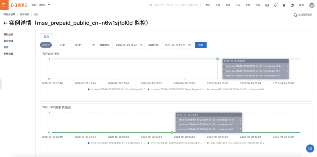The height and width of the screenshot is (157, 317).
Task: Go to 微服务引擎 breadcrumb
Action: (9, 15)
